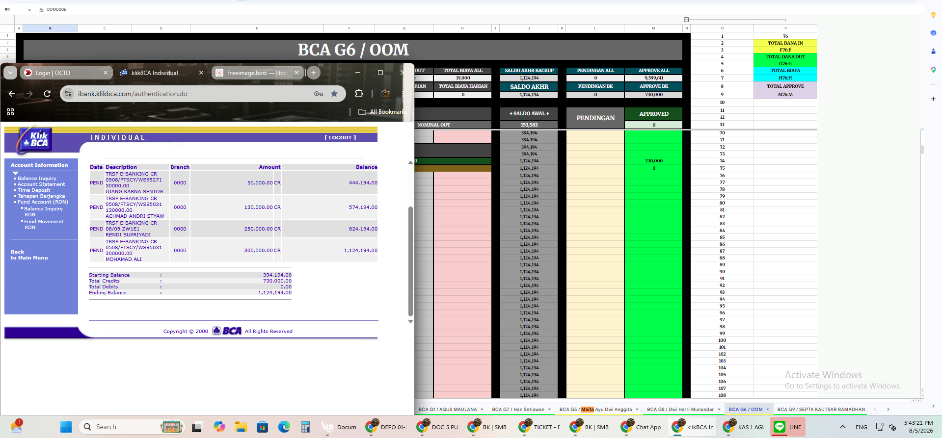The width and height of the screenshot is (942, 438).
Task: Launch Microsoft Edge from the taskbar
Action: point(284,427)
